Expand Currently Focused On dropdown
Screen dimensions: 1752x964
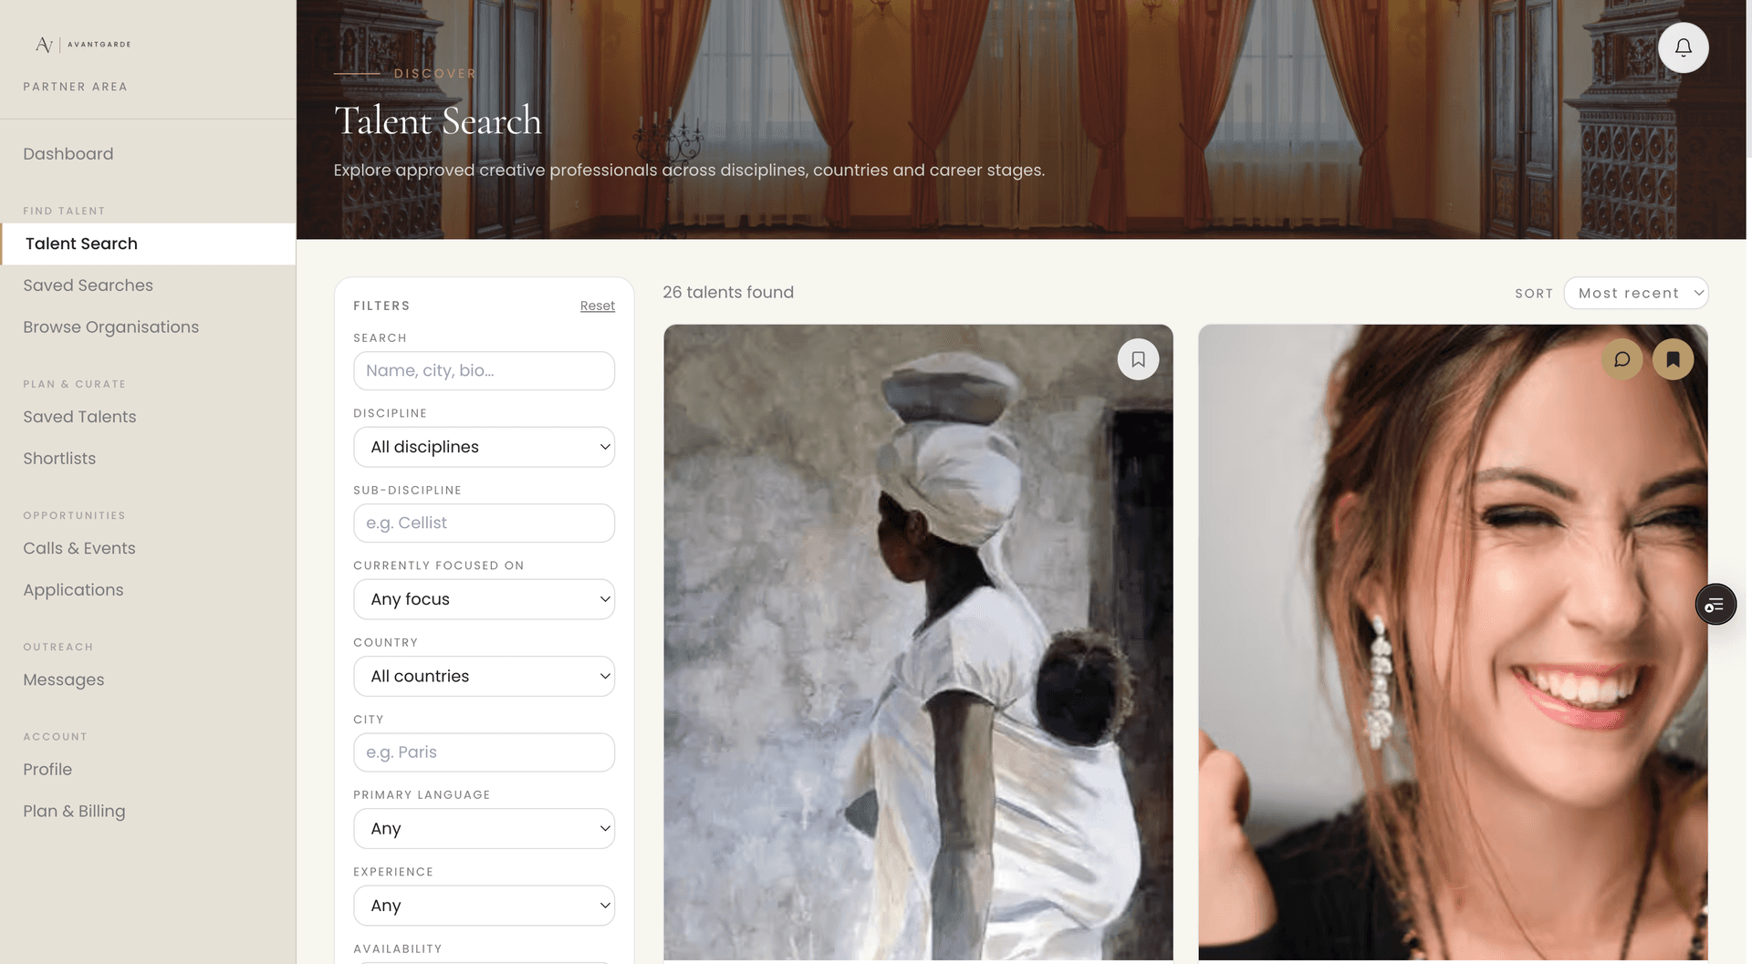[x=484, y=599]
